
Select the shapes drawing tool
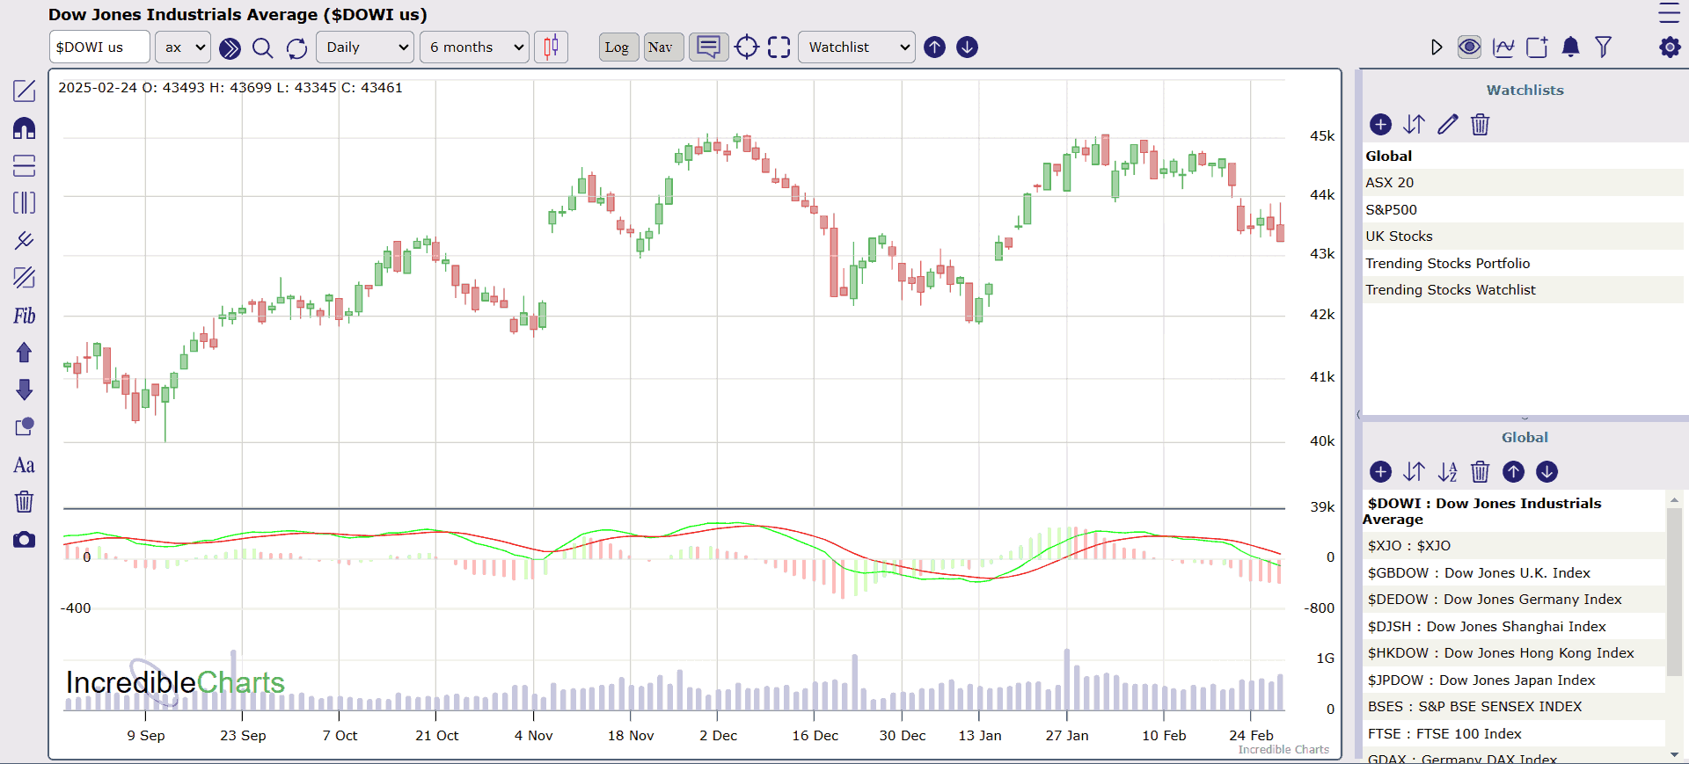point(25,426)
